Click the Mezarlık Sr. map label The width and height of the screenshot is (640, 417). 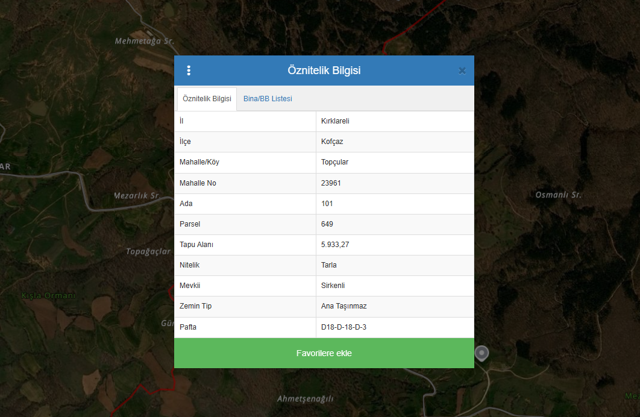[x=136, y=196]
